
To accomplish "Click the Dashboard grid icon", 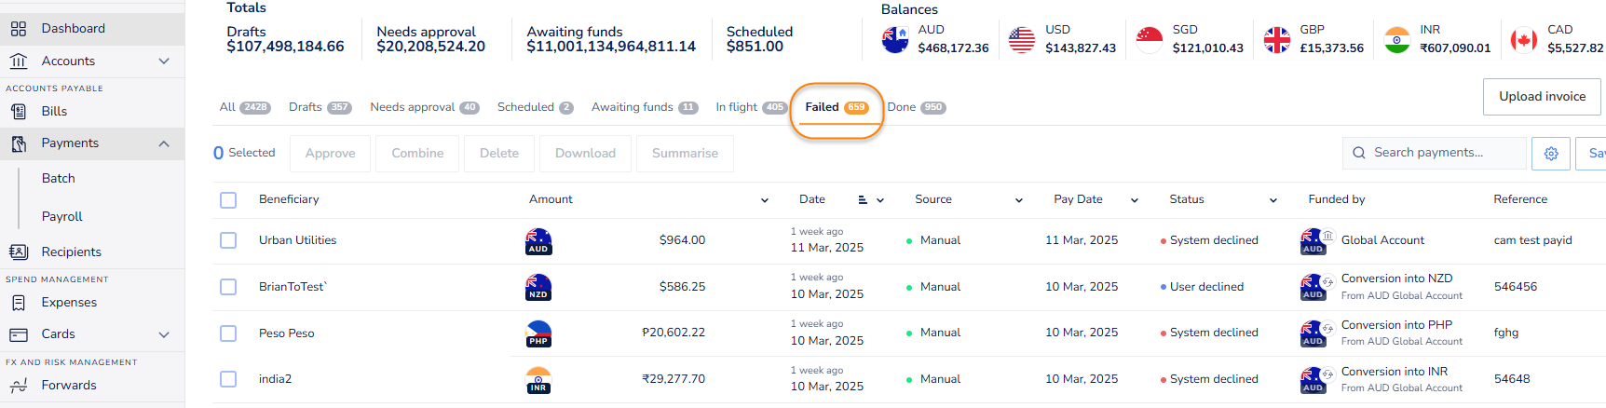I will 19,29.
